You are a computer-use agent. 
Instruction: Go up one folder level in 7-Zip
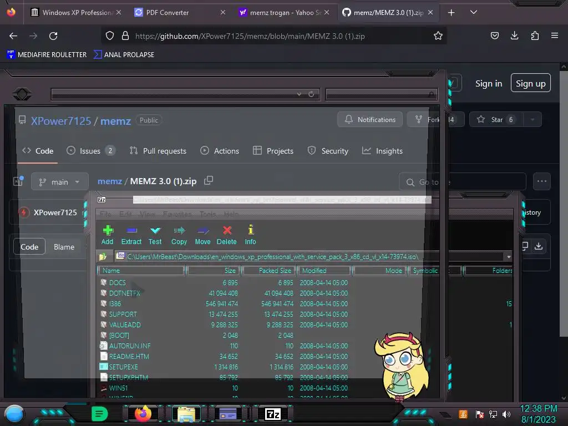(x=103, y=257)
